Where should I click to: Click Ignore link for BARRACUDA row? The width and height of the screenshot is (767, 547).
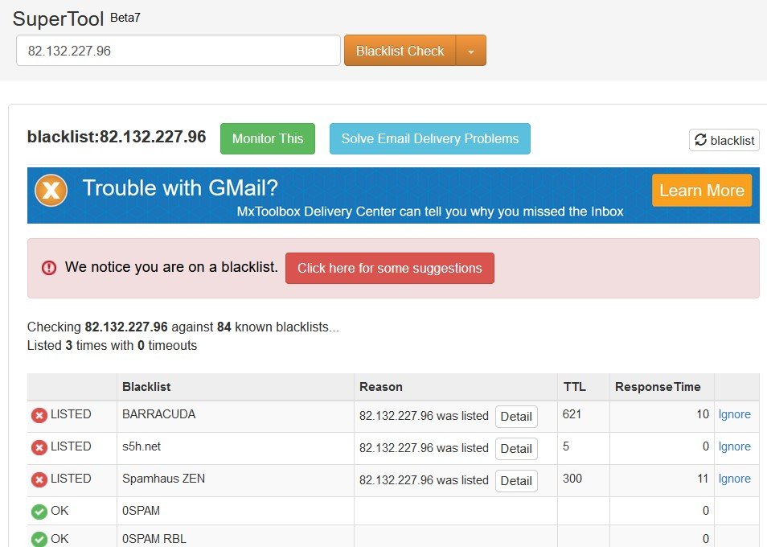[734, 414]
